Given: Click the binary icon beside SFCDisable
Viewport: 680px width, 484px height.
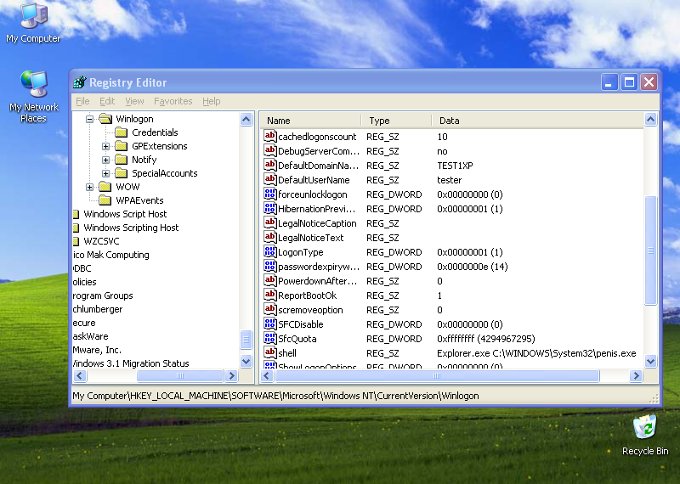Looking at the screenshot, I should click(270, 324).
